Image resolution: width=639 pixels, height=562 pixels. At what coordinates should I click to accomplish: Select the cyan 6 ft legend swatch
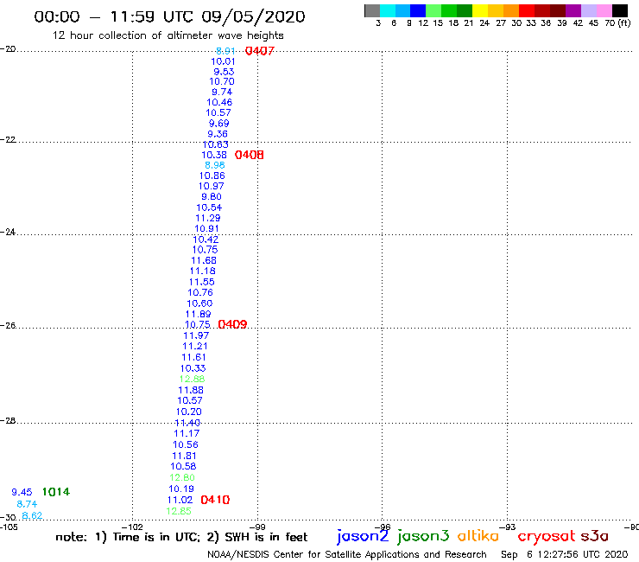click(388, 11)
